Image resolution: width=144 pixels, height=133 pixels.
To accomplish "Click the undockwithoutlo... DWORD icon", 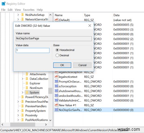I will pos(56,95).
